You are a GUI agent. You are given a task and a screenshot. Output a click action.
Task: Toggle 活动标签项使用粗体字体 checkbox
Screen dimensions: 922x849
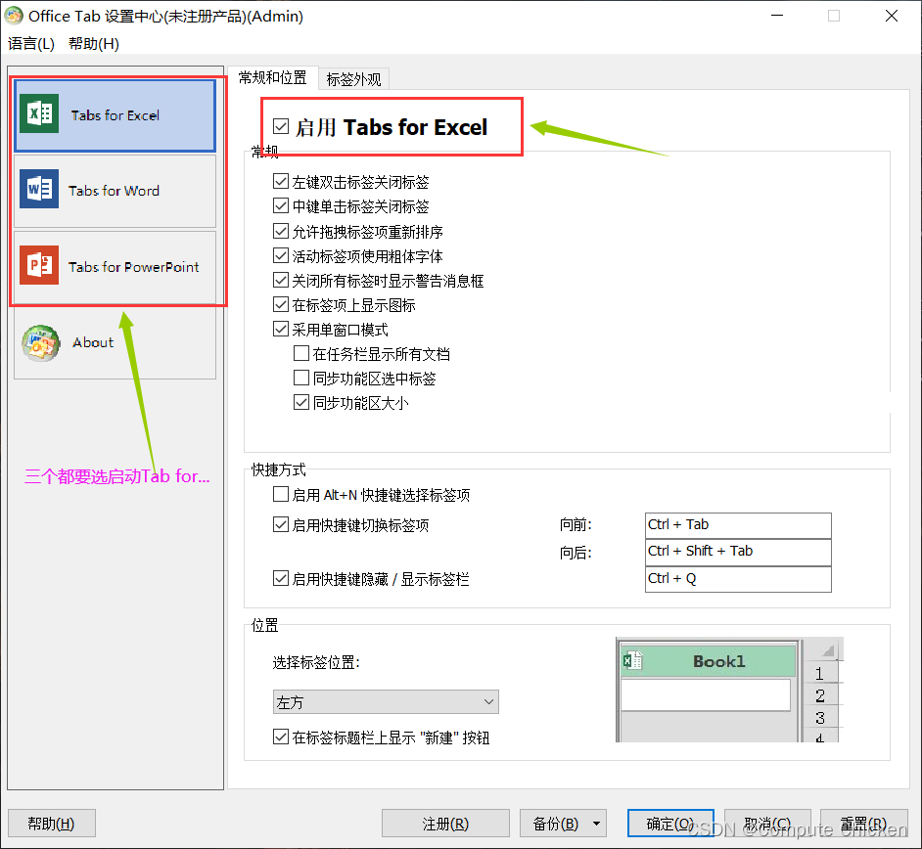[x=281, y=255]
